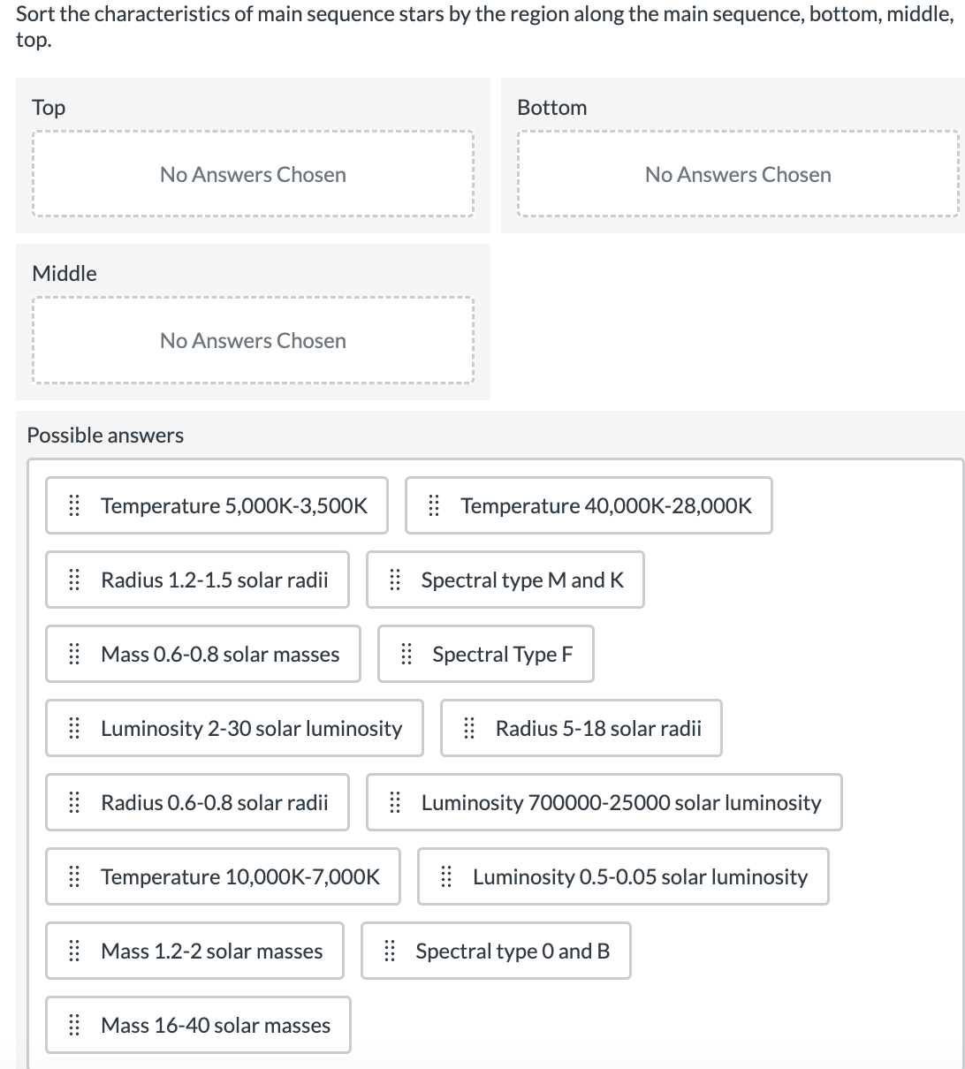Pick answer text Temperature 10,000K-7,000K
Viewport: 965px width, 1069px height.
coord(240,876)
